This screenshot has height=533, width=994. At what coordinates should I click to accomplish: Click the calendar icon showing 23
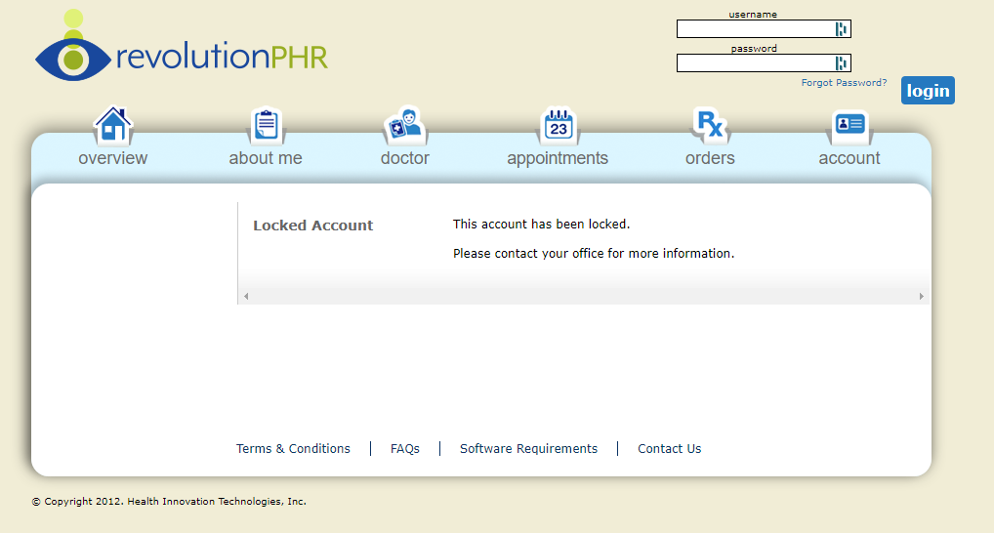(x=558, y=126)
